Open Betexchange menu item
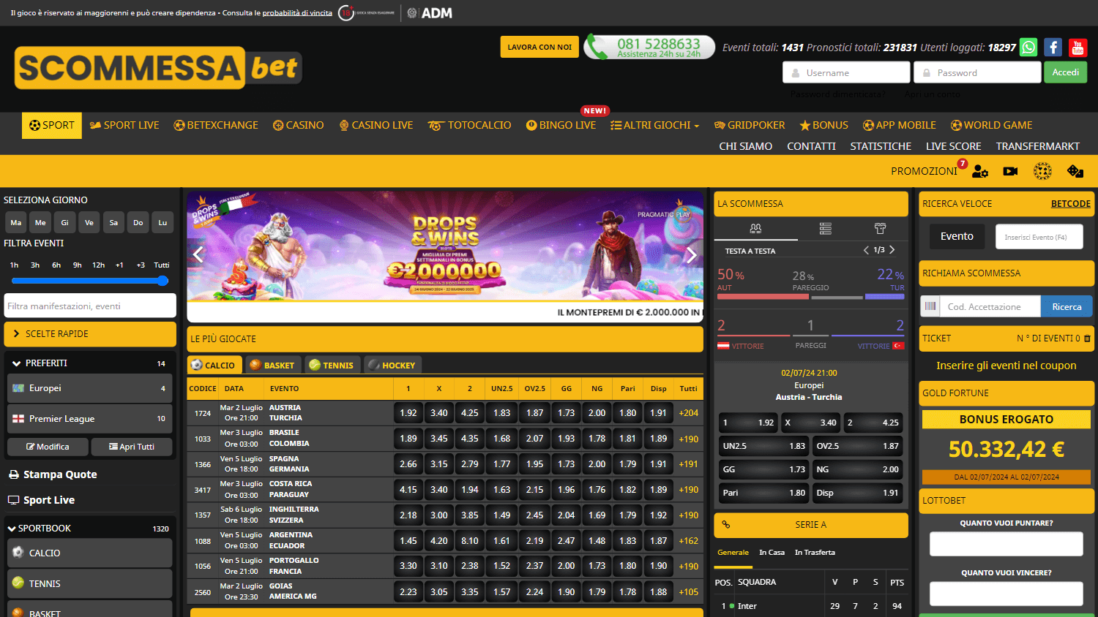Screen dimensions: 1098x617 [x=216, y=125]
